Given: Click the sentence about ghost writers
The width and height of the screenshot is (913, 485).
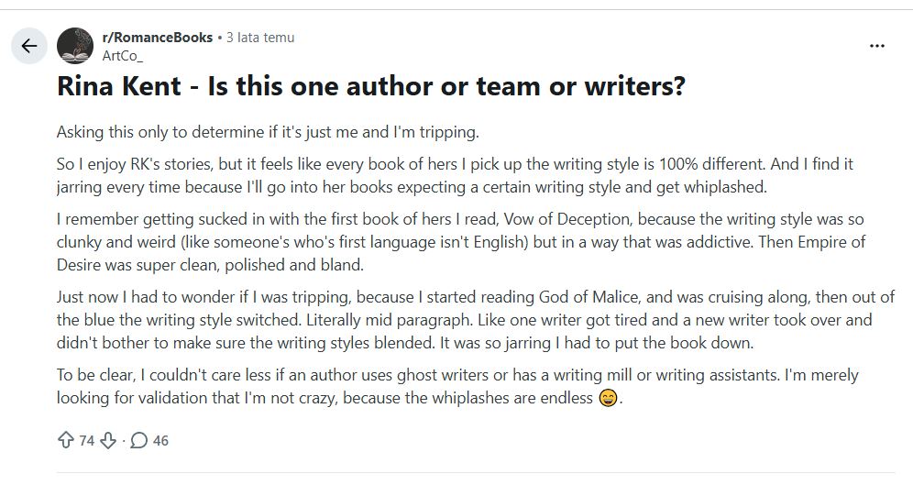Looking at the screenshot, I should pos(417,375).
